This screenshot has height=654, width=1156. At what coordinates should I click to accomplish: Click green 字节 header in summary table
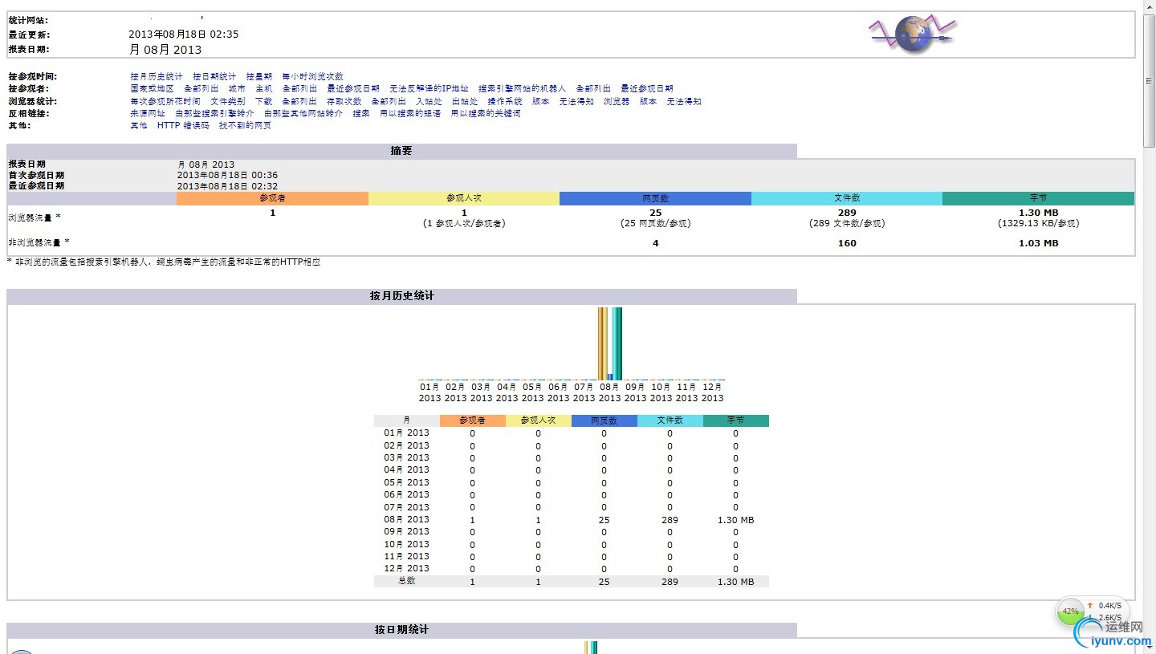click(x=1038, y=198)
